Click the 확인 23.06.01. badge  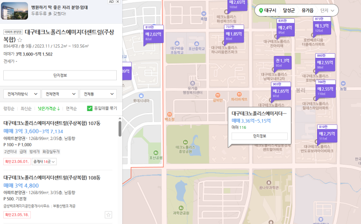(17, 161)
